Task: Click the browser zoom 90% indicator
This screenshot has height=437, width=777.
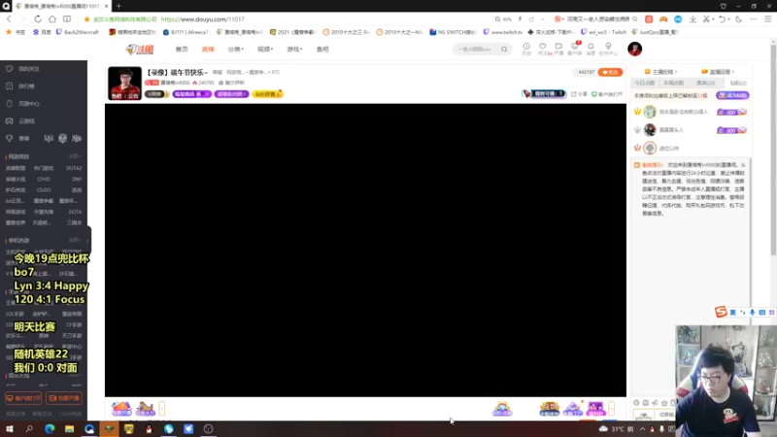Action: [x=503, y=19]
